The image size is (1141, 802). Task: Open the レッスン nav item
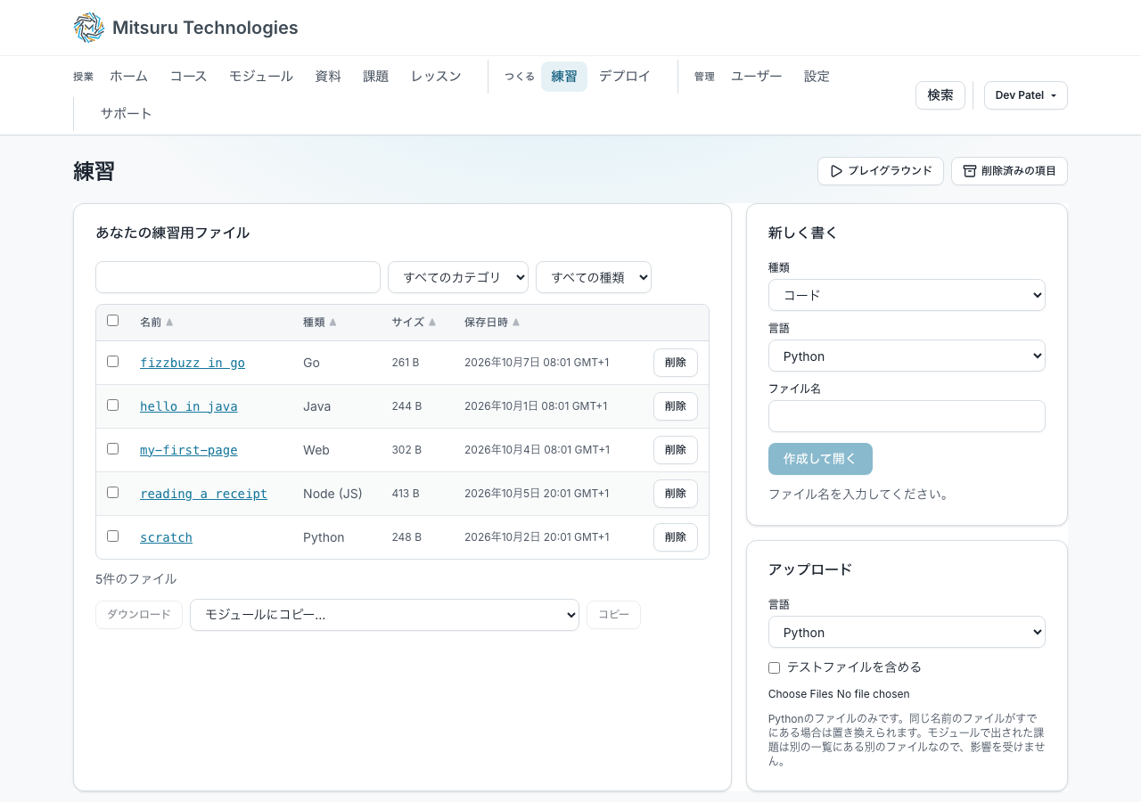436,77
